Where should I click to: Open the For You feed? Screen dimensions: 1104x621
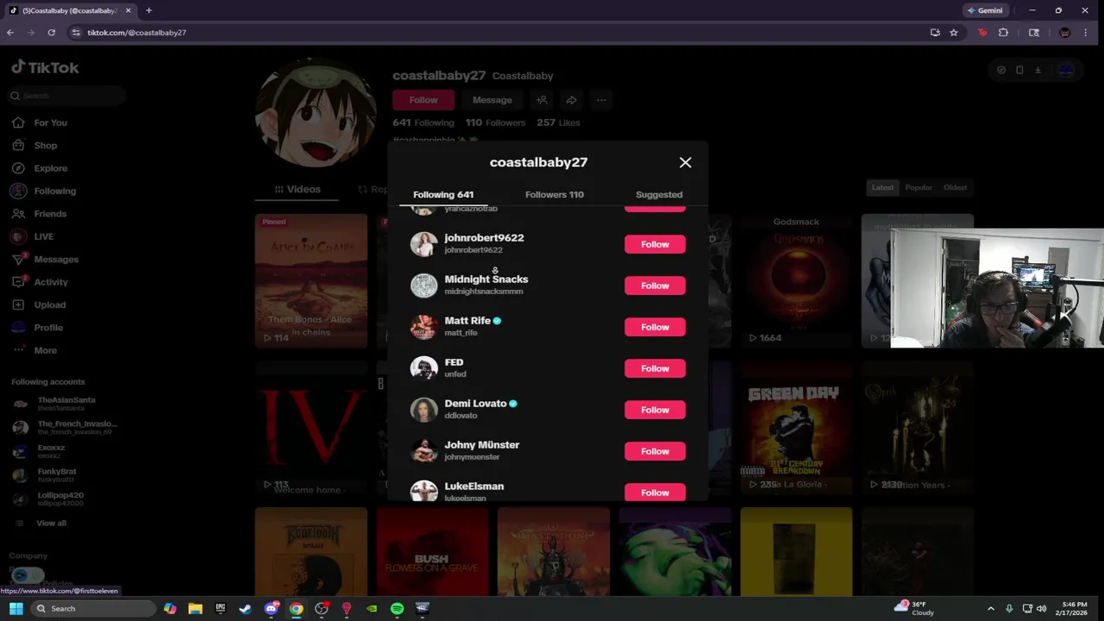tap(50, 122)
